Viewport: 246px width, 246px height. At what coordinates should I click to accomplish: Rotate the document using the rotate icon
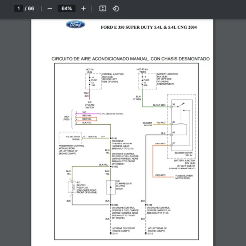116,8
